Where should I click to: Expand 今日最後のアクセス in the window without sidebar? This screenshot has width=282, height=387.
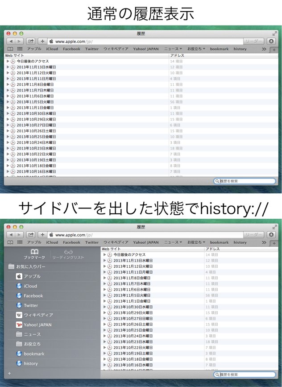pyautogui.click(x=8, y=61)
